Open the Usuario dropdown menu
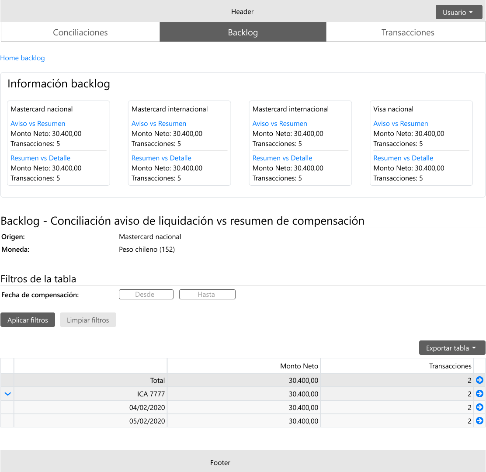The height and width of the screenshot is (472, 486). point(458,12)
